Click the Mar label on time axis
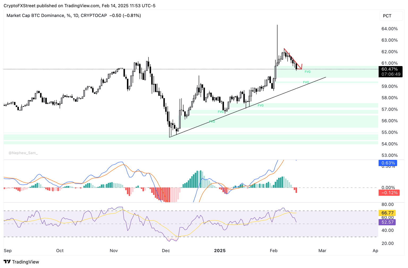 tap(322, 250)
